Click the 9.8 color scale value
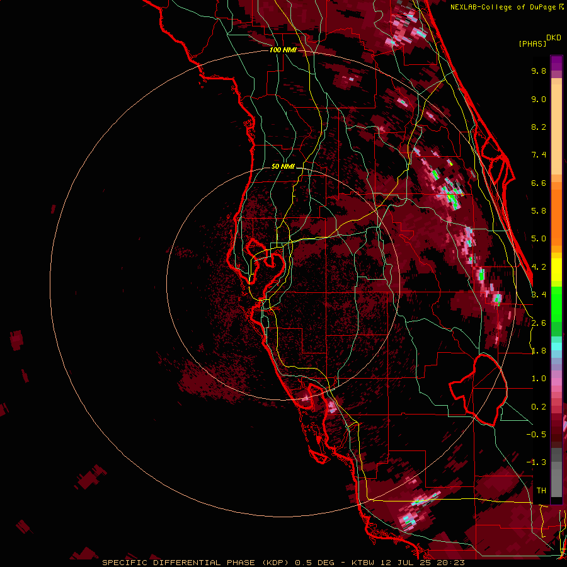 tap(539, 71)
